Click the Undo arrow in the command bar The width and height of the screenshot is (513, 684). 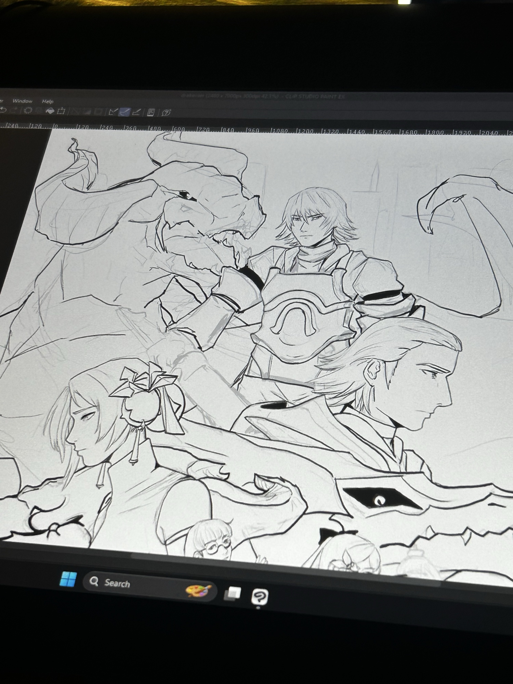[x=3, y=110]
